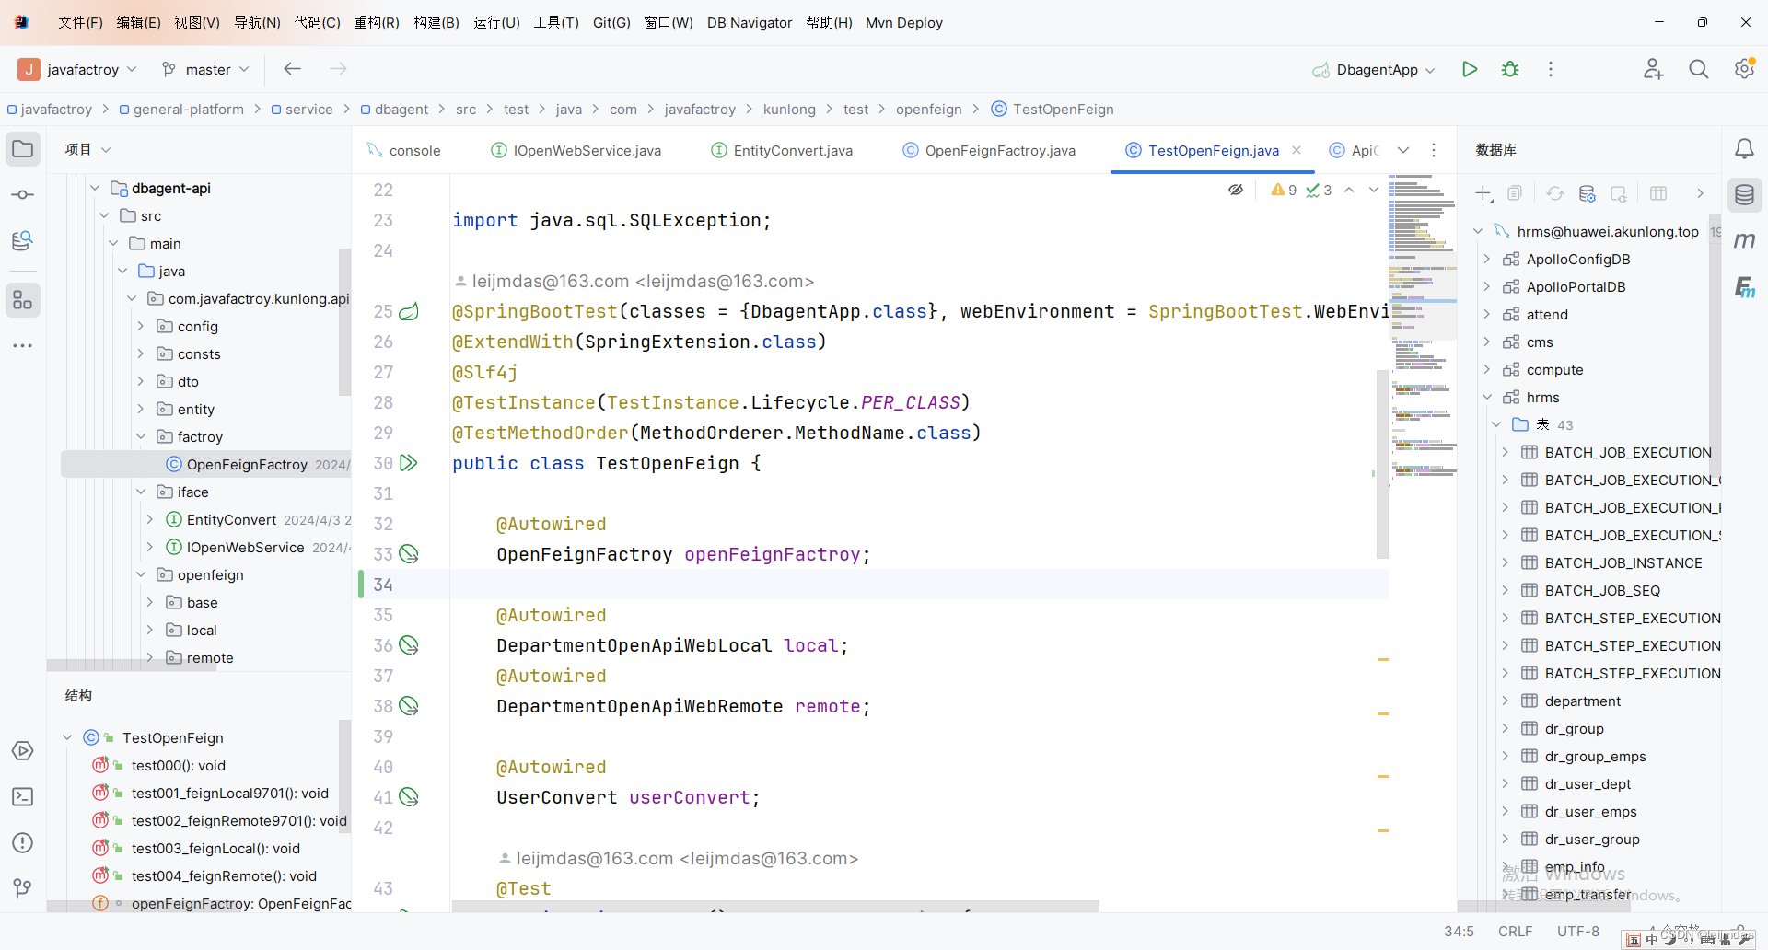Open Search Everywhere magnifier

point(1699,69)
